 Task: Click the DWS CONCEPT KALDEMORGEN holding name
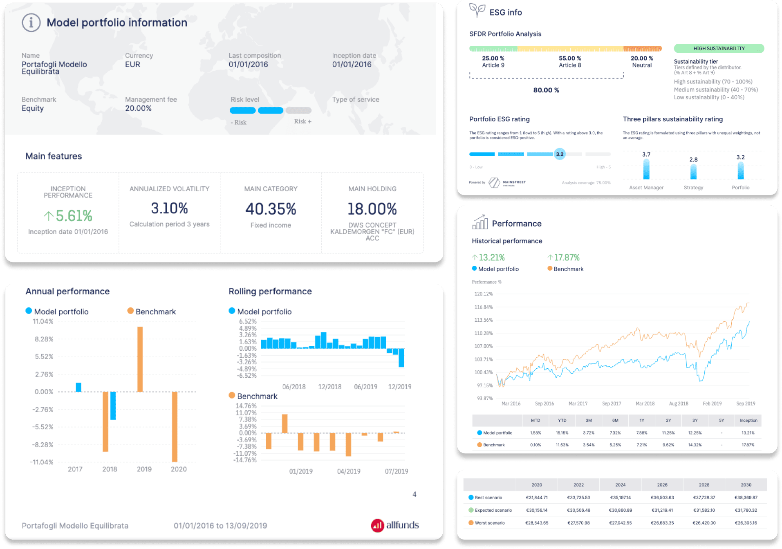372,231
